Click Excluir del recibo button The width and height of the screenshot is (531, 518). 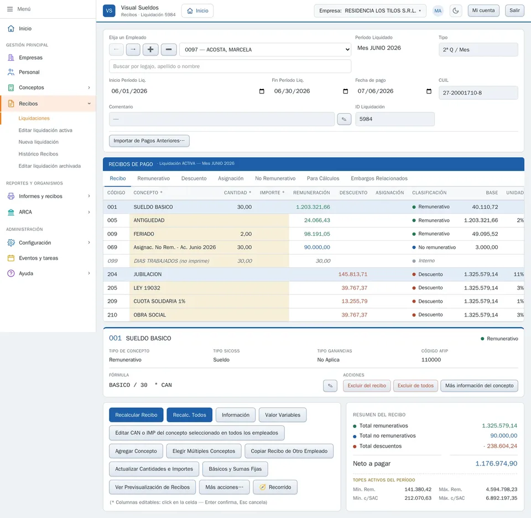pyautogui.click(x=367, y=386)
